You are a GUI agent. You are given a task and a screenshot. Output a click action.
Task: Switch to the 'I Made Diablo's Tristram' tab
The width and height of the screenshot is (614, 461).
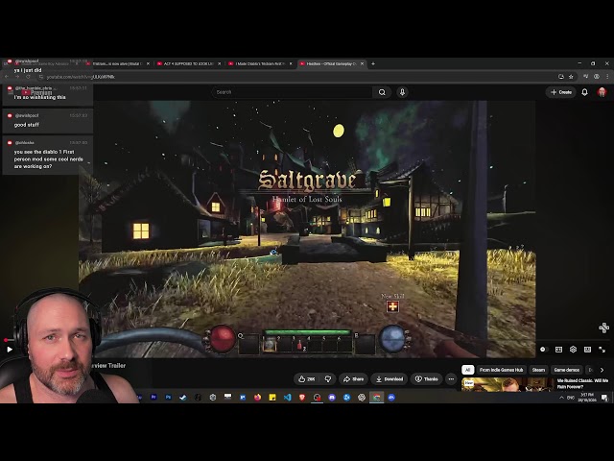260,63
